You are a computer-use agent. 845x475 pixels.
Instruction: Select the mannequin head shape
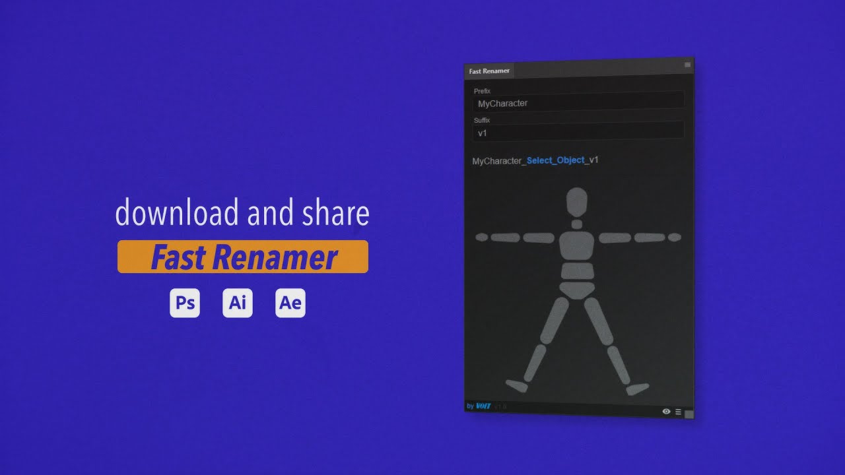tap(577, 202)
